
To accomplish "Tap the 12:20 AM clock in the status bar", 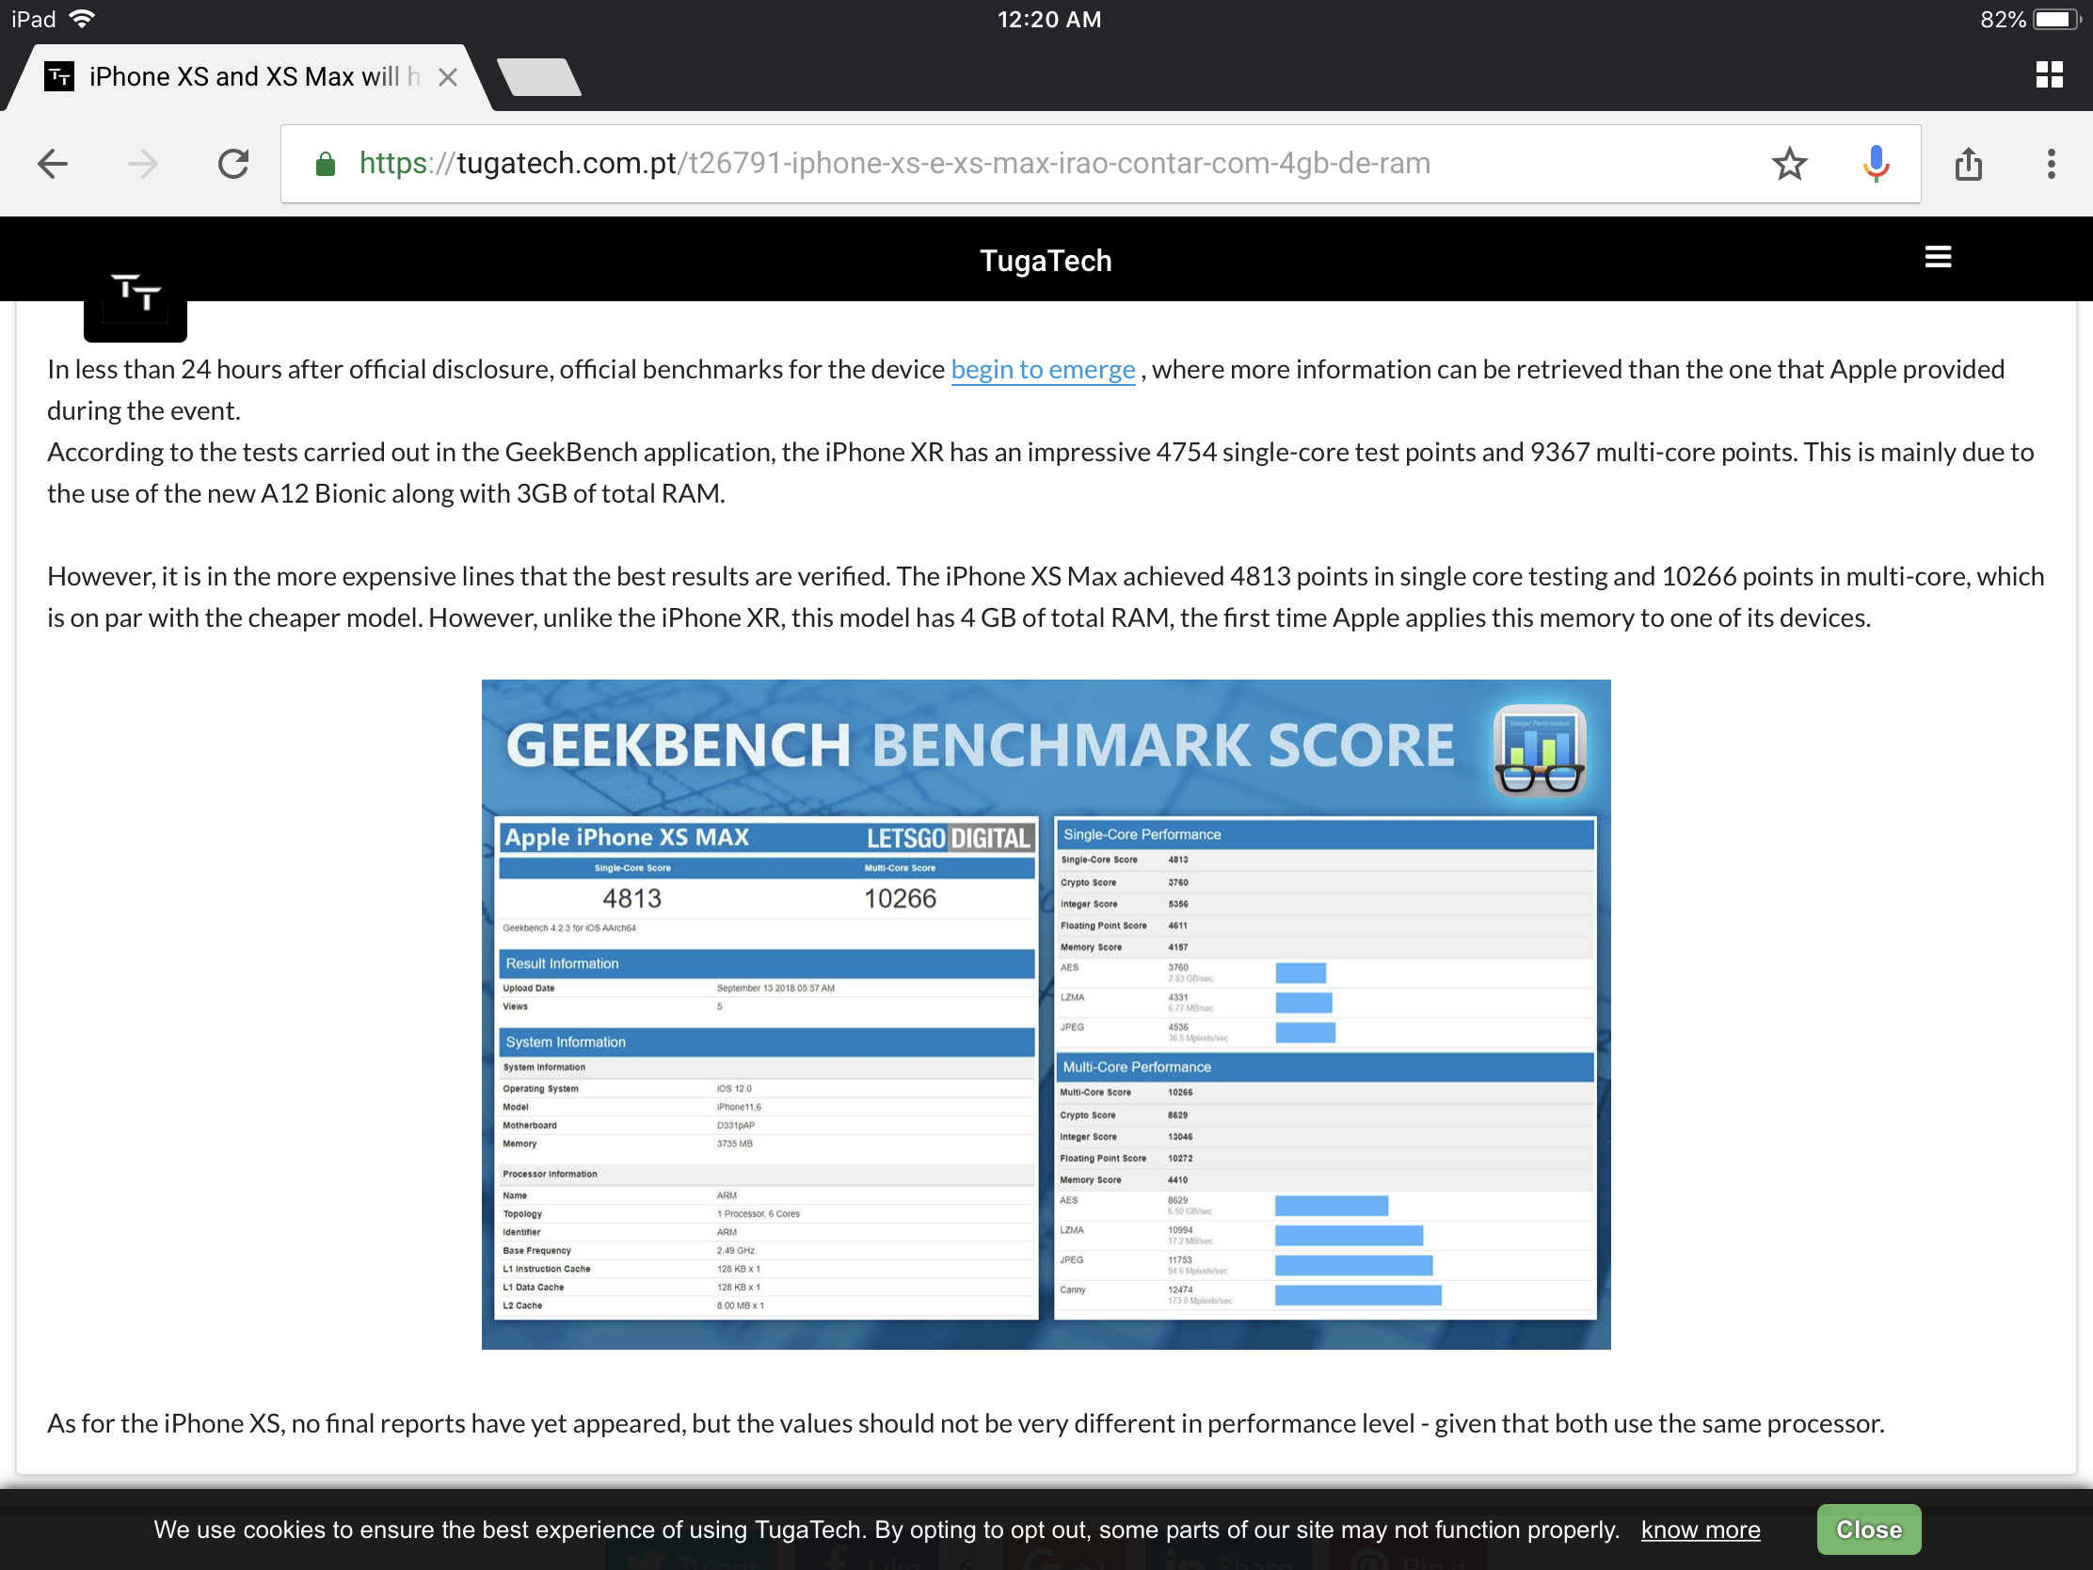I will coord(1048,19).
